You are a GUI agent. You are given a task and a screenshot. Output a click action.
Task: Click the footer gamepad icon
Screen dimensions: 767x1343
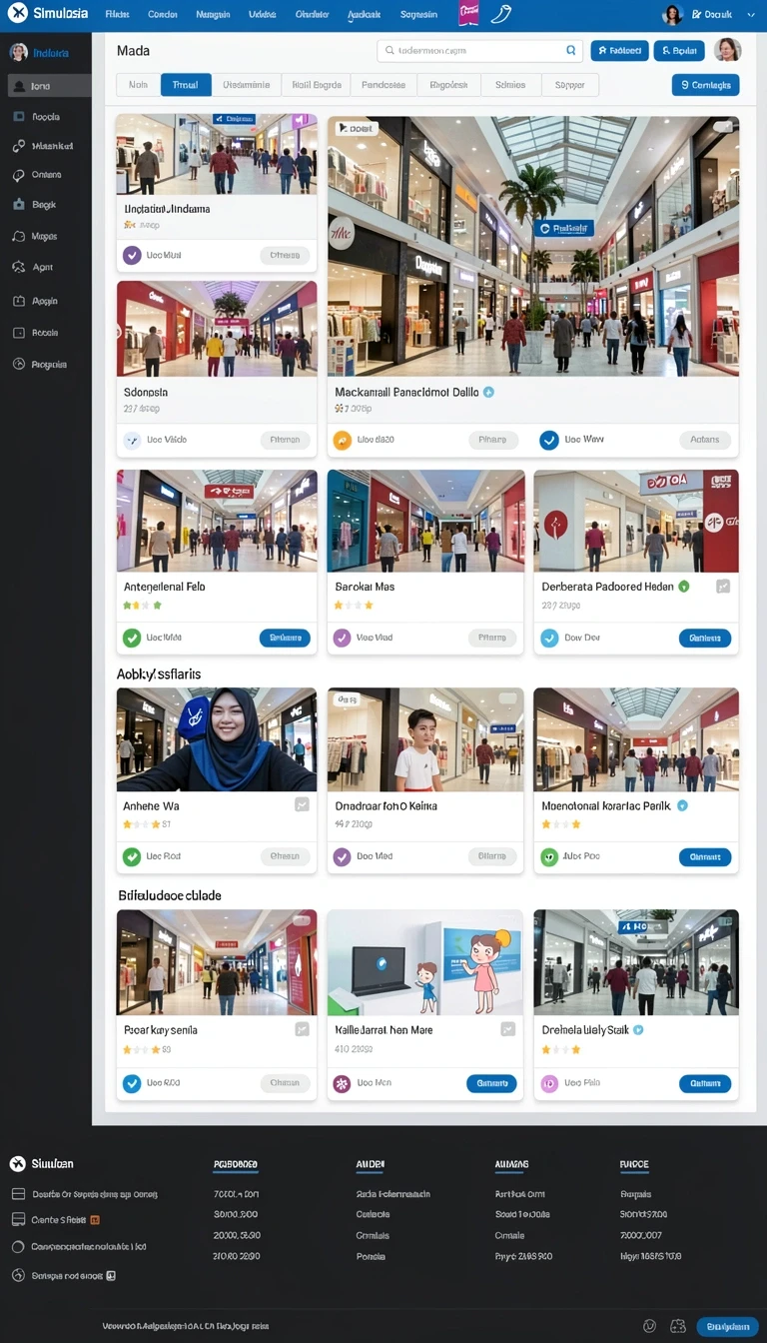678,1326
